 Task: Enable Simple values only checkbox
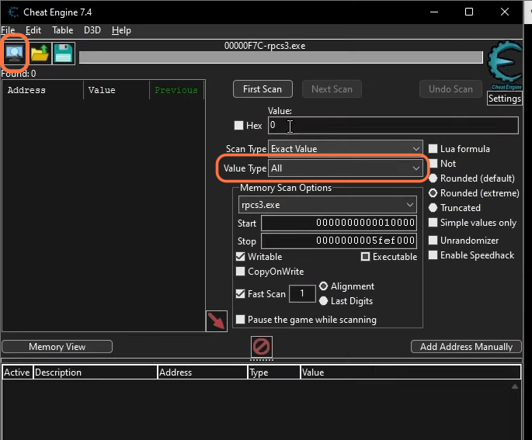click(433, 223)
